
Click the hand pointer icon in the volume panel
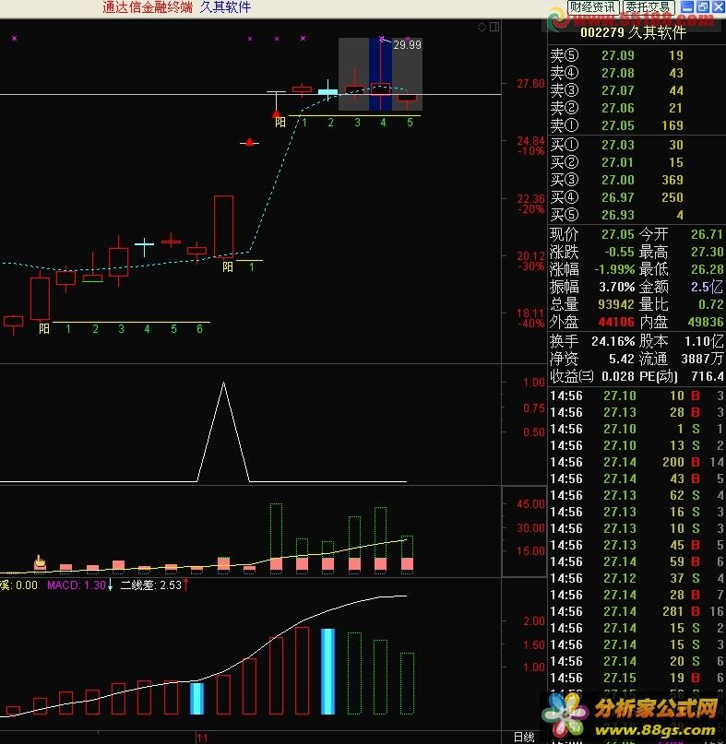pyautogui.click(x=40, y=561)
